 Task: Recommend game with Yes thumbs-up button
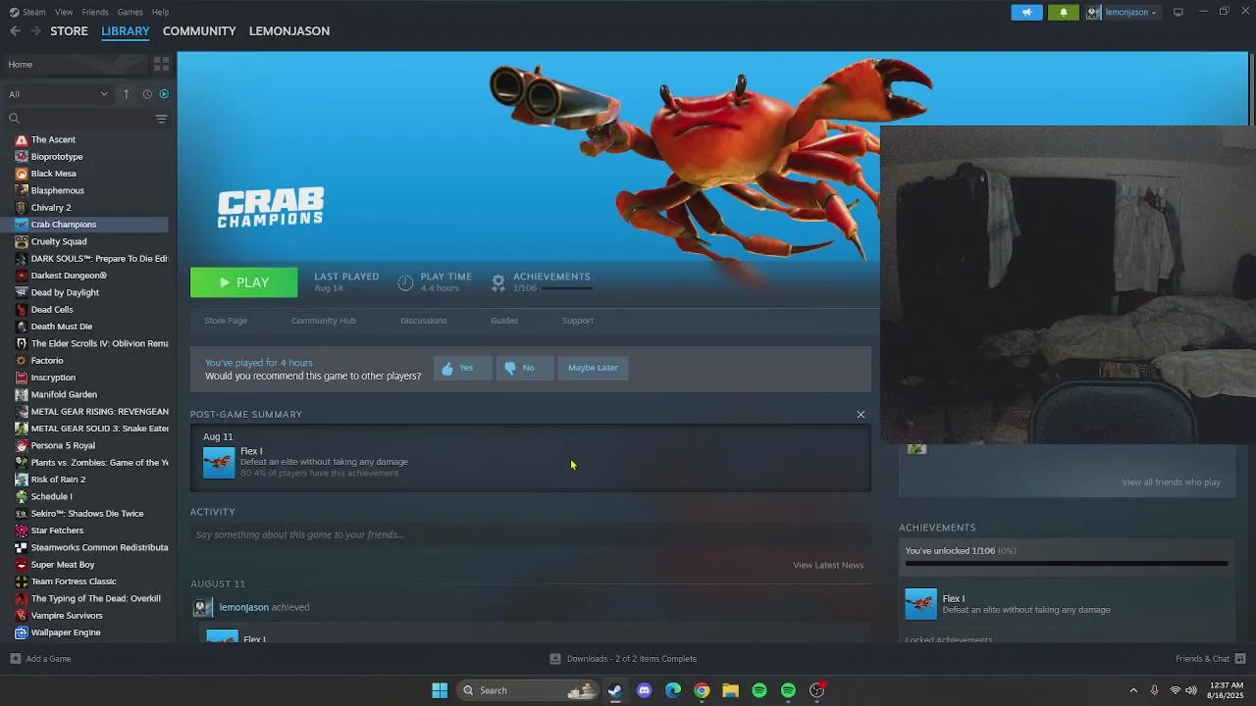(x=462, y=368)
